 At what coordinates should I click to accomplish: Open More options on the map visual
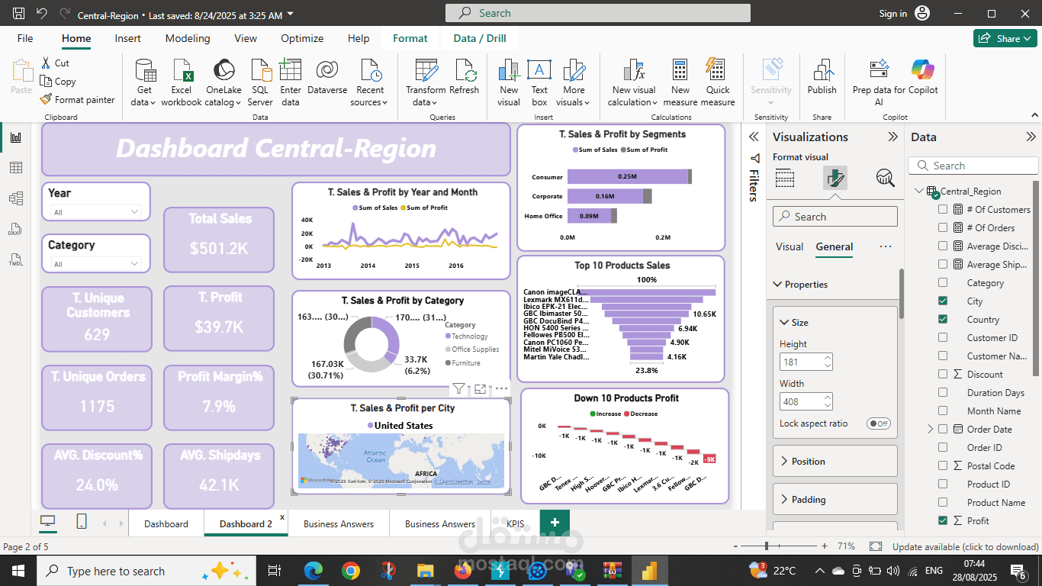click(501, 388)
